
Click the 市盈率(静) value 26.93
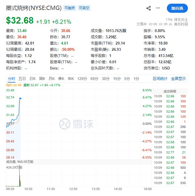pyautogui.click(x=116, y=50)
